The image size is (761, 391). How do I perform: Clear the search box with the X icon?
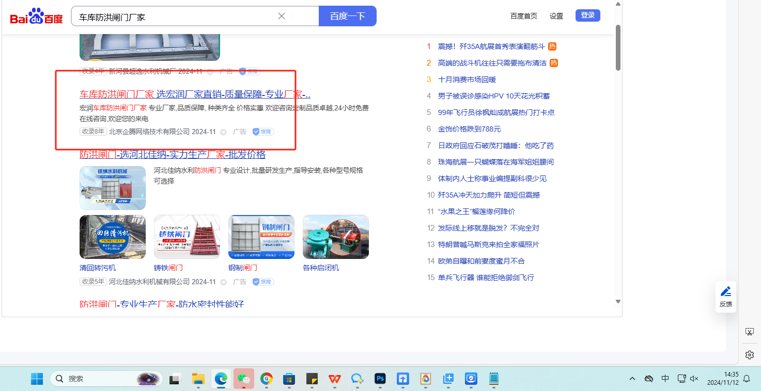[x=282, y=16]
